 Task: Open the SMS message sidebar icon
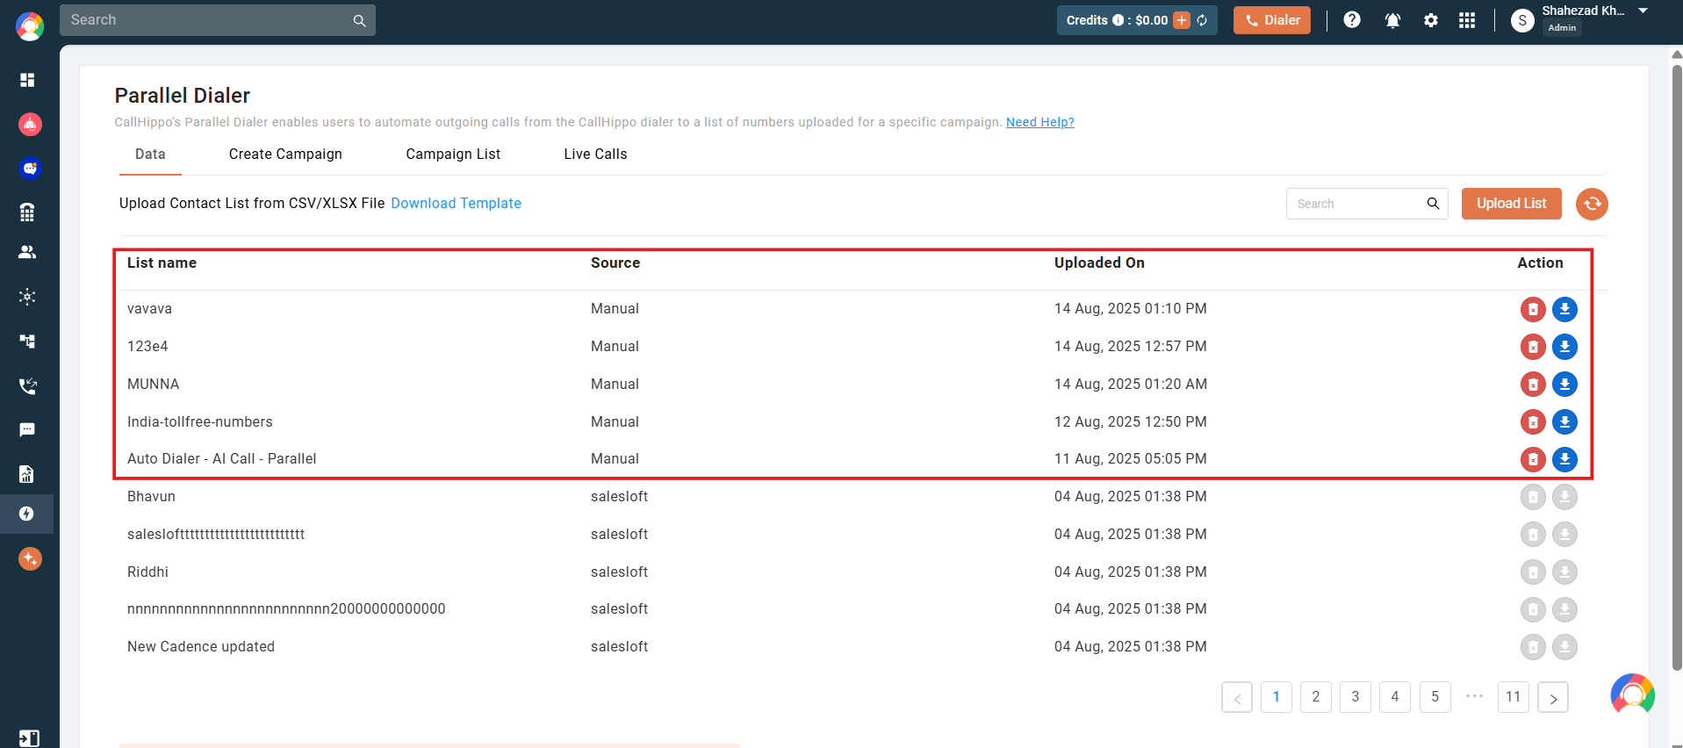[27, 429]
